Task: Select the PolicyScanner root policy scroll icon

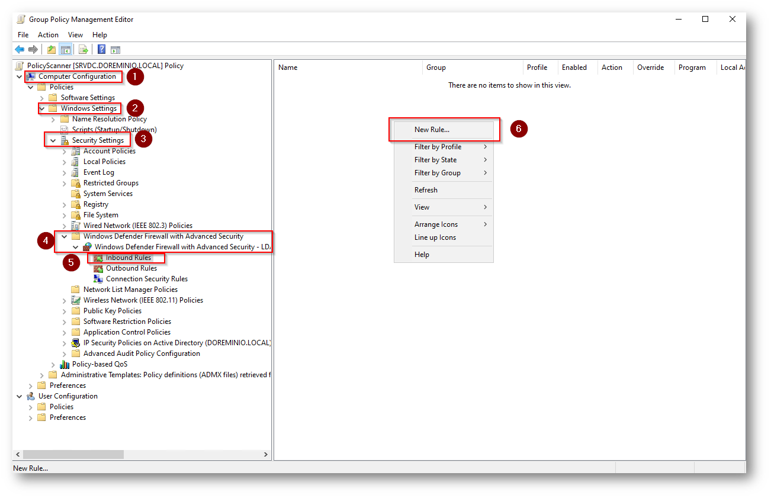Action: 20,66
